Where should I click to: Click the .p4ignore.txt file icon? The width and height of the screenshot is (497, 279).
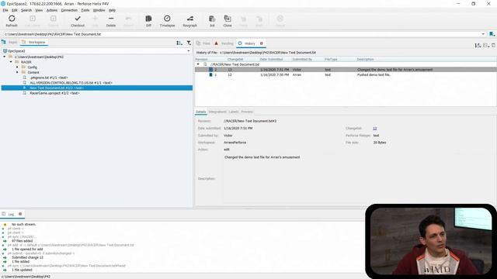(24, 77)
